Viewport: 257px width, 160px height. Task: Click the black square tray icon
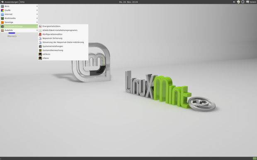(243, 2)
